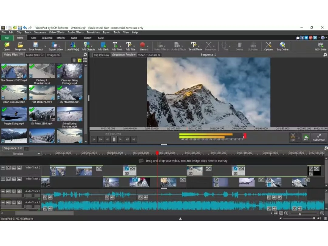Image resolution: width=328 pixels, height=246 pixels.
Task: Mute Audio Track 1 with speaker toggle
Action: point(9,191)
